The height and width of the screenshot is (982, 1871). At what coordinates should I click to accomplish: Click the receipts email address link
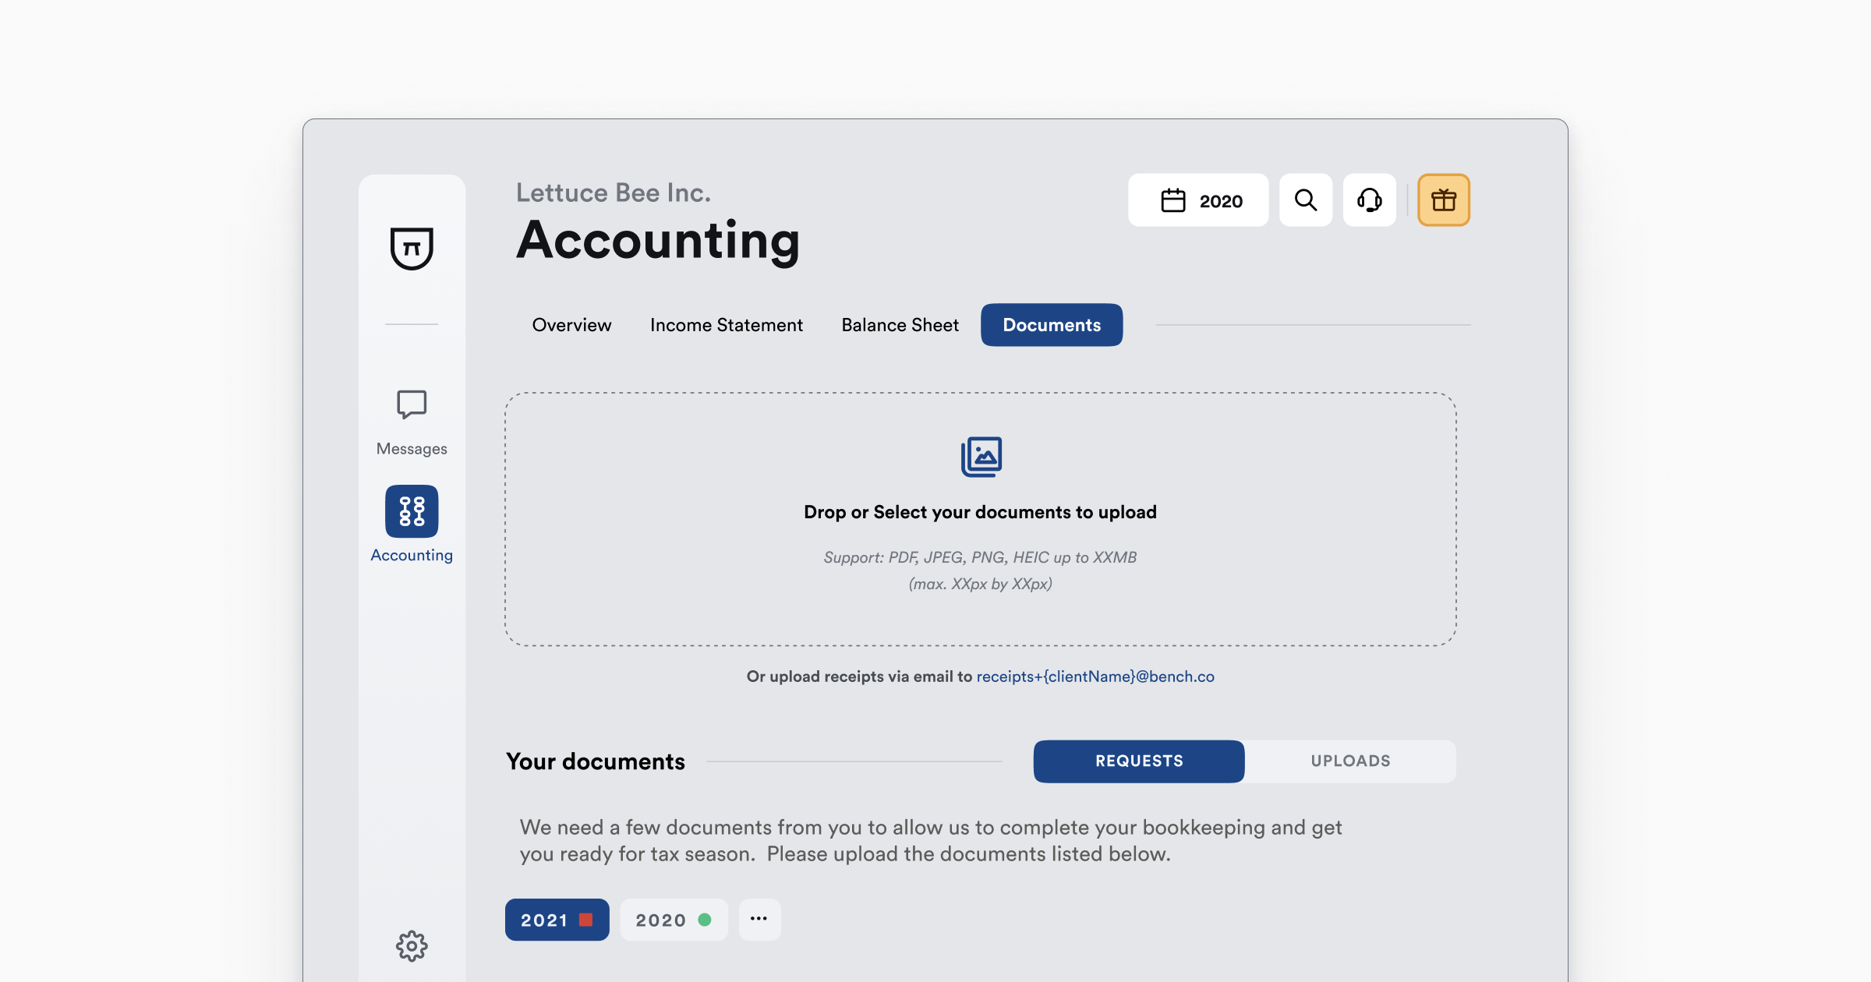tap(1095, 676)
